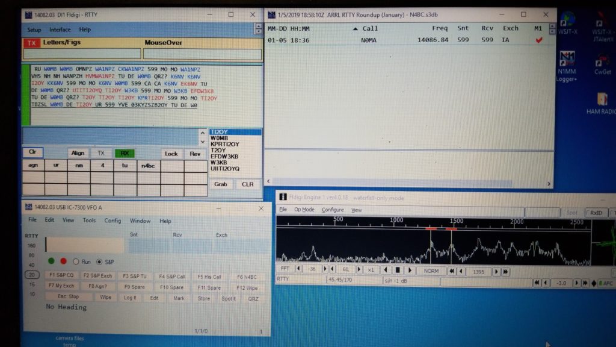Click the F1 S&P CQ button
Image resolution: width=616 pixels, height=347 pixels.
[61, 275]
